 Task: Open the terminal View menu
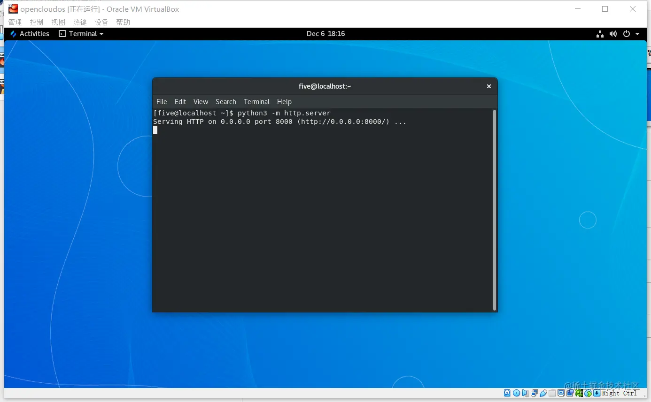pyautogui.click(x=201, y=102)
